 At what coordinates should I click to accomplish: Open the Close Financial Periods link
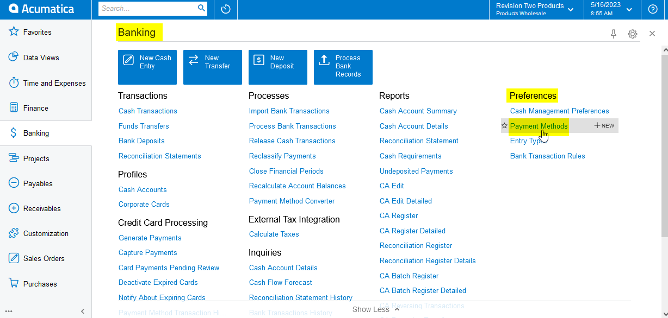(286, 171)
